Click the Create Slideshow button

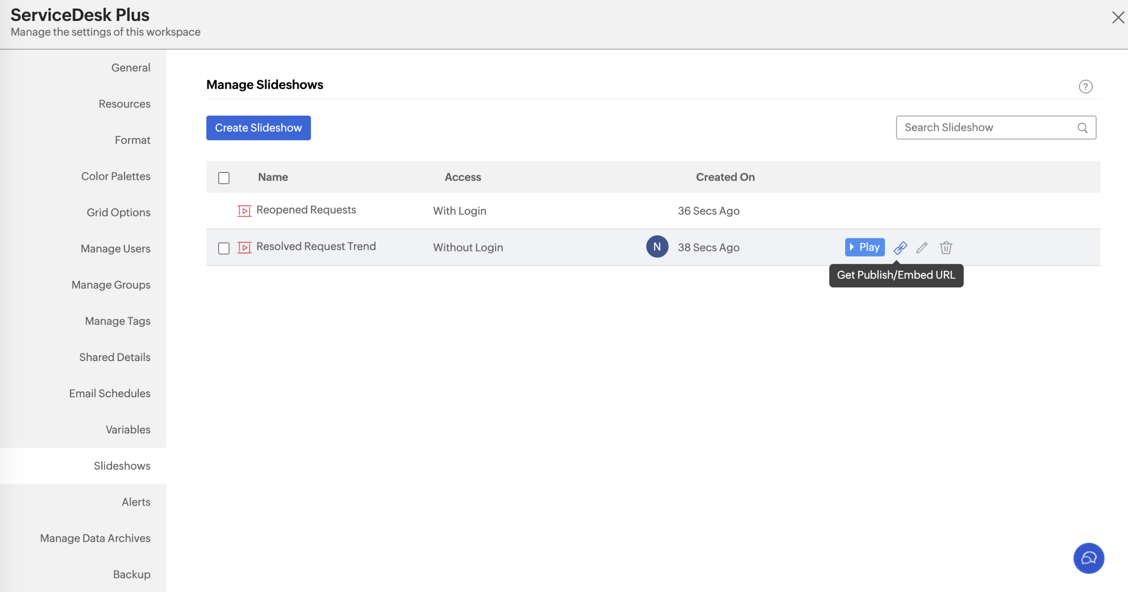coord(258,128)
